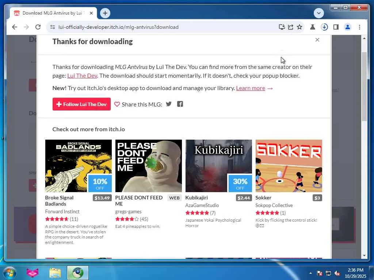Click the $13.49 price tag
This screenshot has width=374, height=280.
102,198
